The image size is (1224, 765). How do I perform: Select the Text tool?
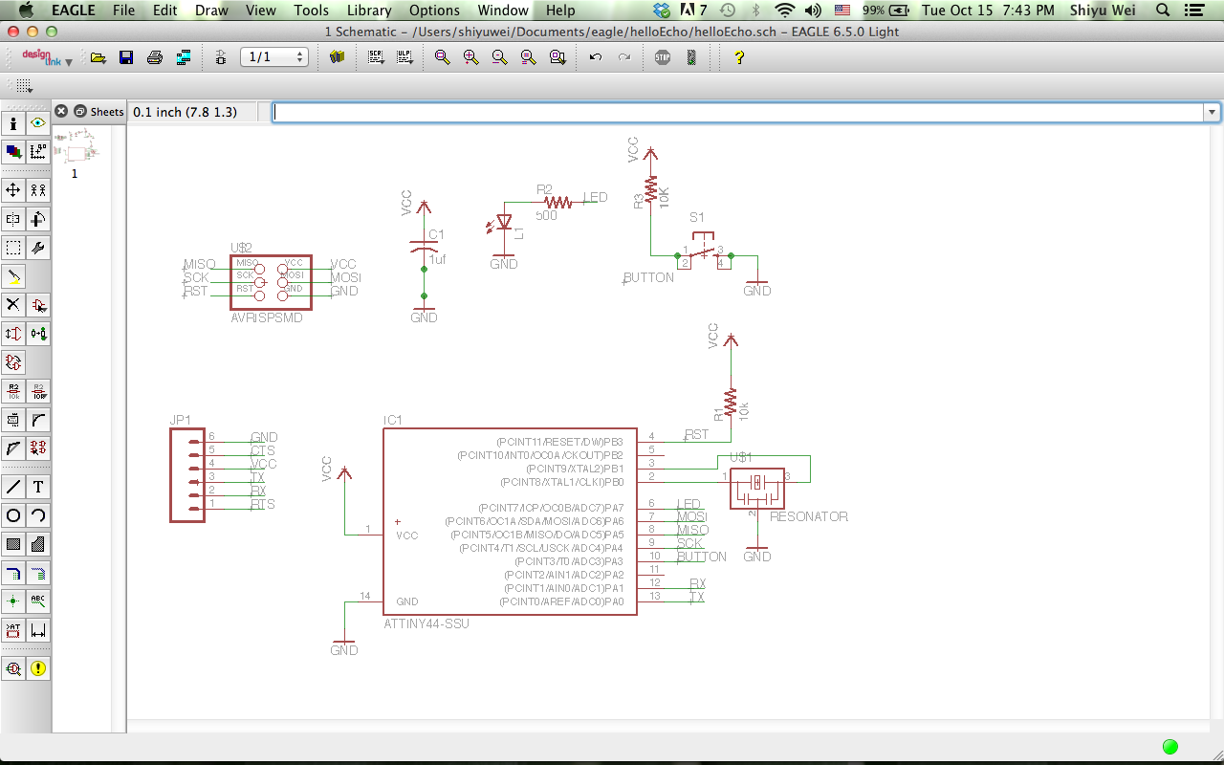(38, 487)
